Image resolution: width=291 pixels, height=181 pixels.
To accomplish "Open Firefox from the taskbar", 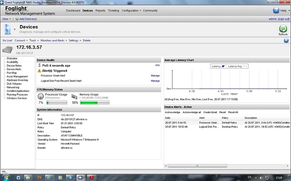I will pyautogui.click(x=39, y=178).
